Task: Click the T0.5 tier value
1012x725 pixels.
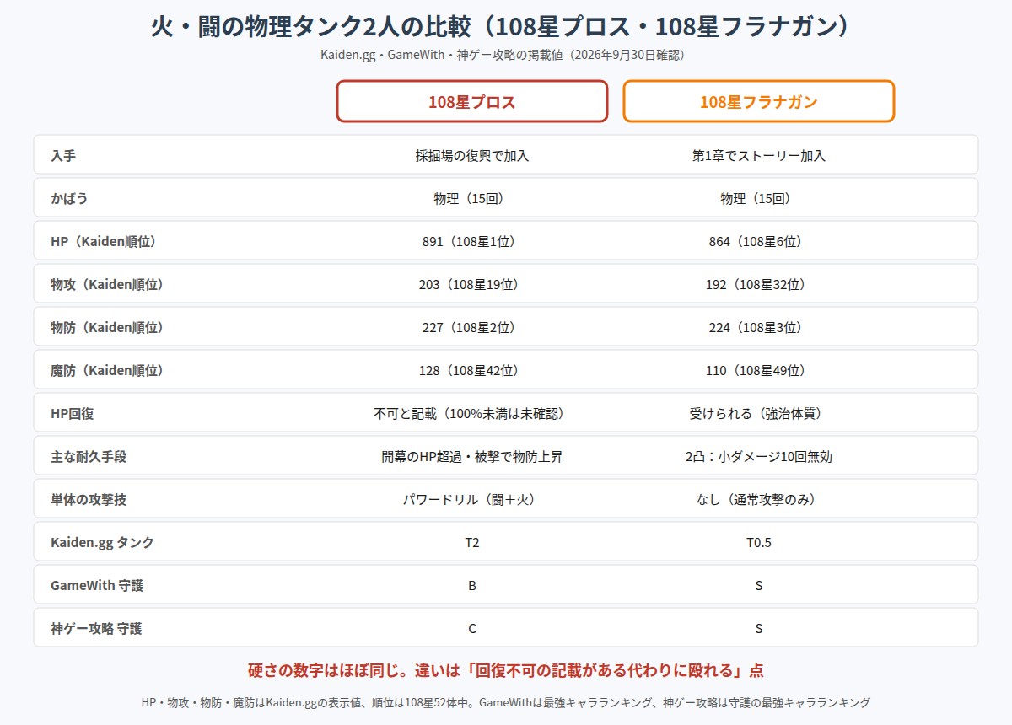Action: coord(759,543)
